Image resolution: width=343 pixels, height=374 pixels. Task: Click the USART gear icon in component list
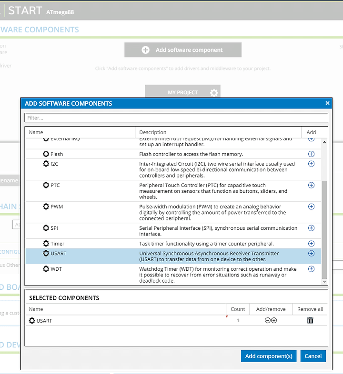tap(46, 253)
